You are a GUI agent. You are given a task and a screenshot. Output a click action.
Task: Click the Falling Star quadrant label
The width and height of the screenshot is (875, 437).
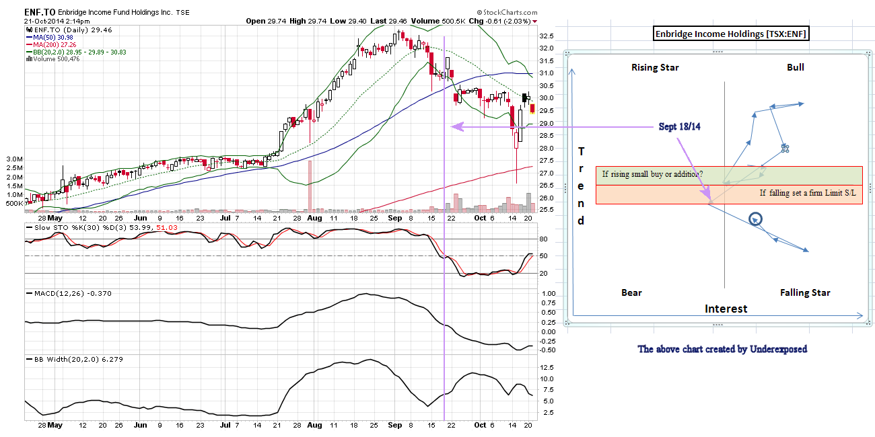pos(805,292)
